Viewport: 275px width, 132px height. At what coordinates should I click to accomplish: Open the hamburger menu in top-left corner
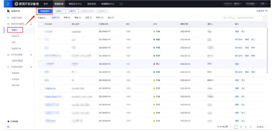pyautogui.click(x=8, y=4)
